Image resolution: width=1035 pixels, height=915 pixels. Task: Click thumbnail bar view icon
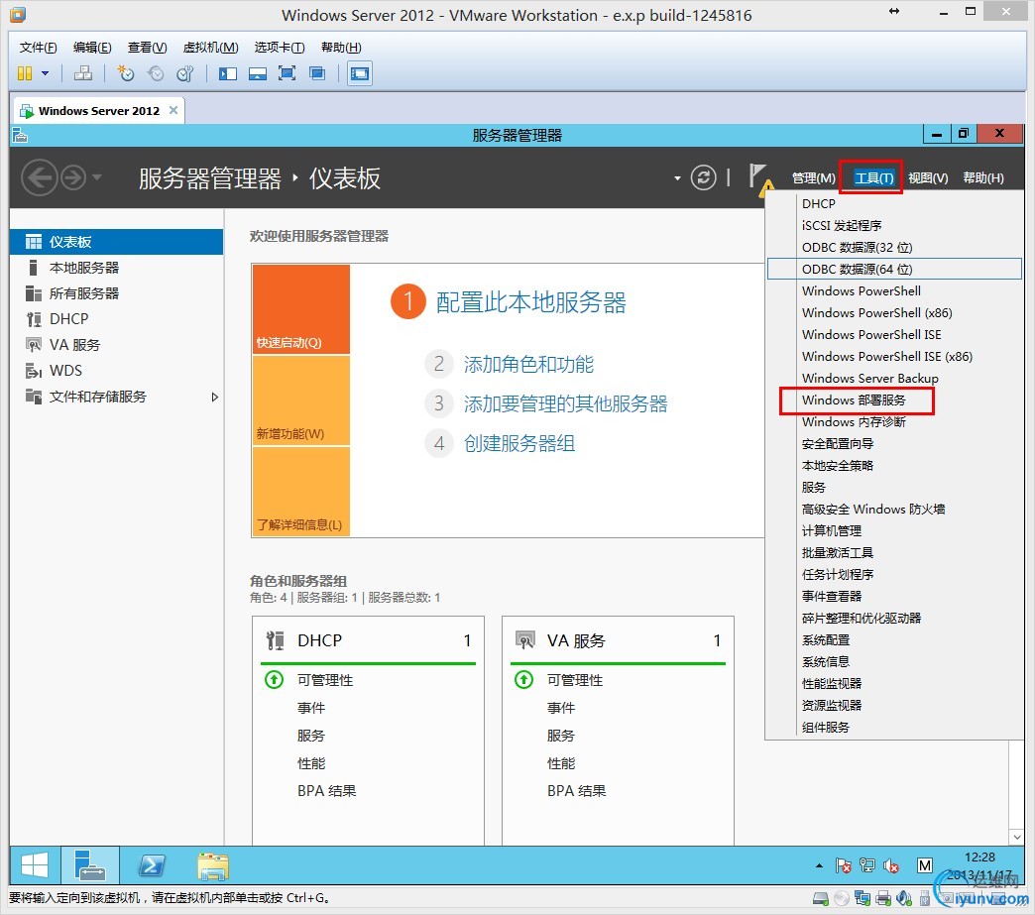(x=258, y=73)
